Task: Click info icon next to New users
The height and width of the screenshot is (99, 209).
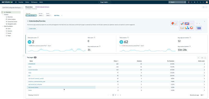Action: click(94, 37)
